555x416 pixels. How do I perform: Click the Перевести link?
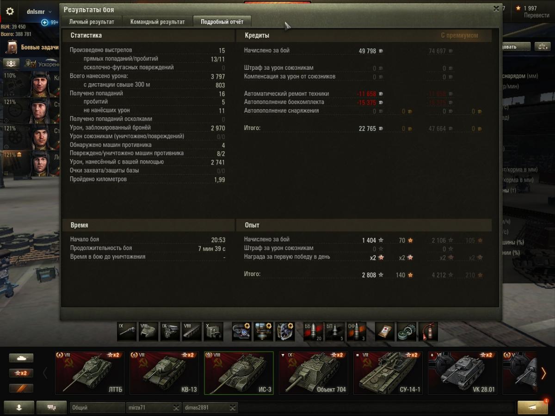[x=536, y=15]
